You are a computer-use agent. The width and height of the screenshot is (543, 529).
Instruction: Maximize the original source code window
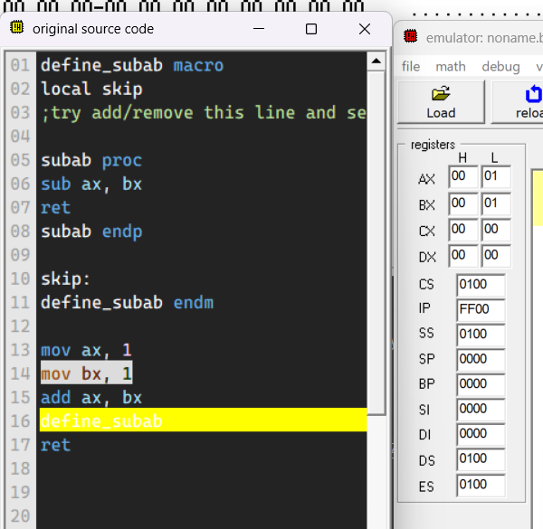pyautogui.click(x=311, y=29)
